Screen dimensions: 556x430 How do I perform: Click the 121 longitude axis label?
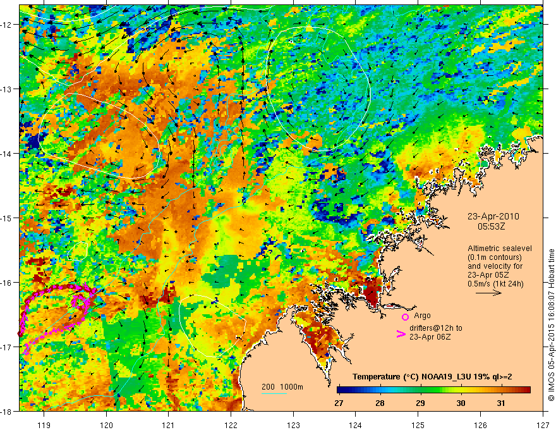click(x=168, y=426)
